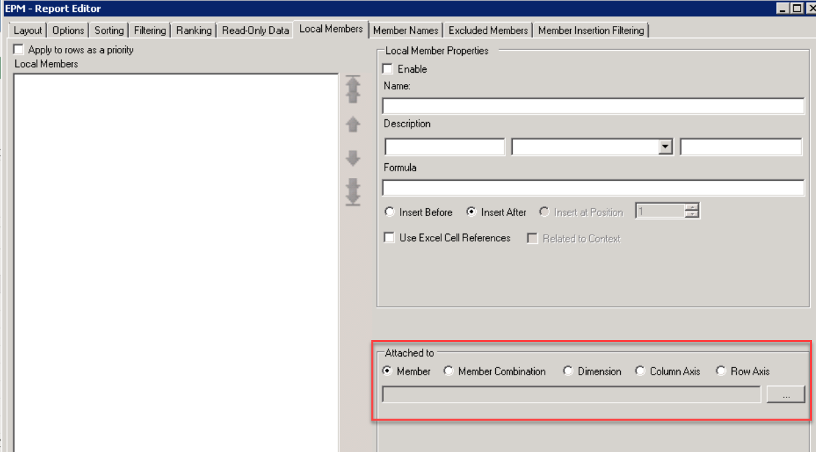Move local member to top of list
816x452 pixels.
coord(353,89)
